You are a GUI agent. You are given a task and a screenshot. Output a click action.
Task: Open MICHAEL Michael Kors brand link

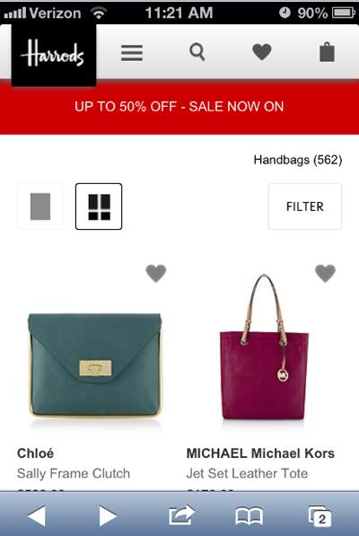click(260, 453)
